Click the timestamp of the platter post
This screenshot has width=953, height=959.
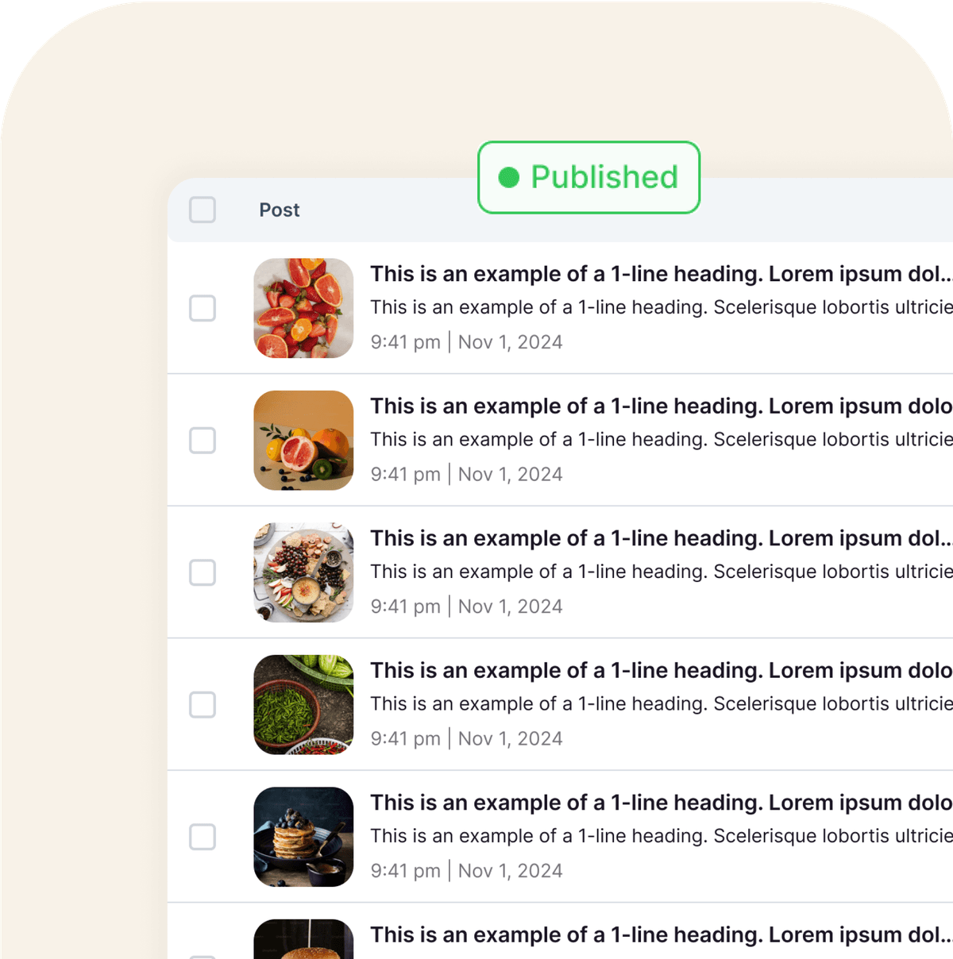(466, 607)
